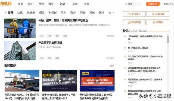The image size is (174, 101).
Task: Select the 快鲤鱼 category tab
Action: [x=31, y=13]
